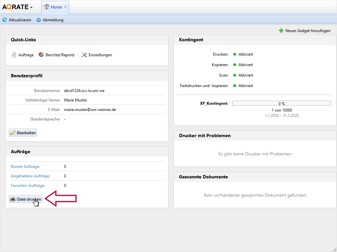
Task: Click Neues Gadget hinzufügen link
Action: [x=308, y=31]
